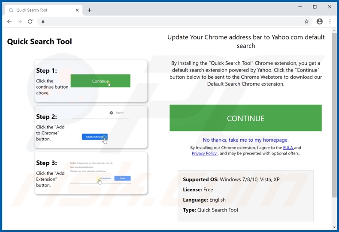This screenshot has width=339, height=232.
Task: Click the 'License: Free' line
Action: 198,190
